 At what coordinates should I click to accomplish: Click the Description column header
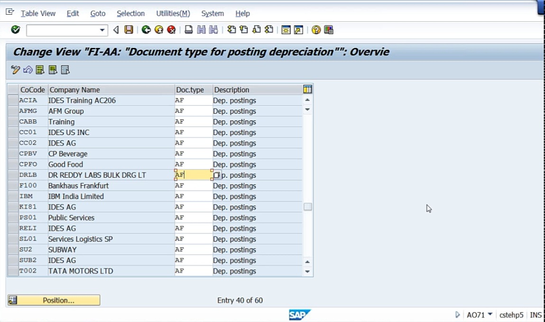(x=258, y=90)
